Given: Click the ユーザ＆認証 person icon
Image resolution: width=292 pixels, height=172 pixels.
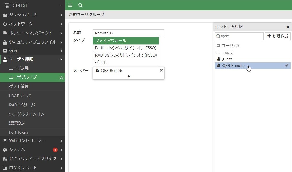Looking at the screenshot, I should 5,59.
